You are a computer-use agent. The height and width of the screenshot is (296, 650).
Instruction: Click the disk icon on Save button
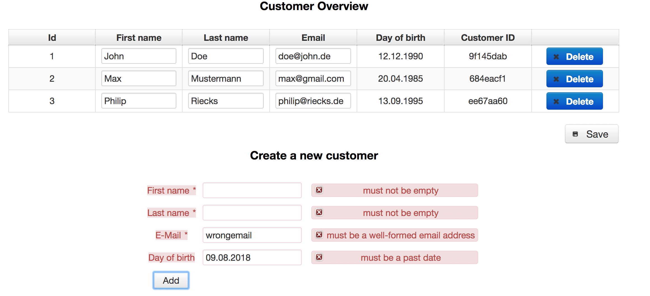click(x=575, y=134)
